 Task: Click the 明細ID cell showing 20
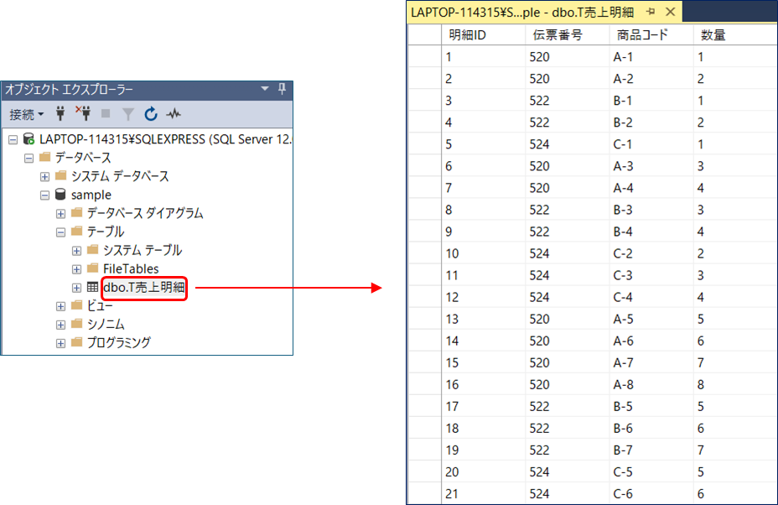click(x=483, y=471)
